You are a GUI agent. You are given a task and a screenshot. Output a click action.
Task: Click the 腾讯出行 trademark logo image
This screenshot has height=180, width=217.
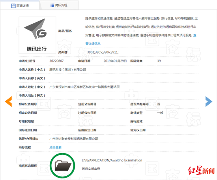coord(37,35)
